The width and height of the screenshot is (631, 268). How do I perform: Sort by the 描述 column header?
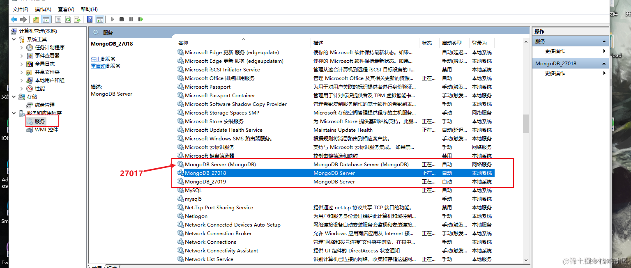365,43
